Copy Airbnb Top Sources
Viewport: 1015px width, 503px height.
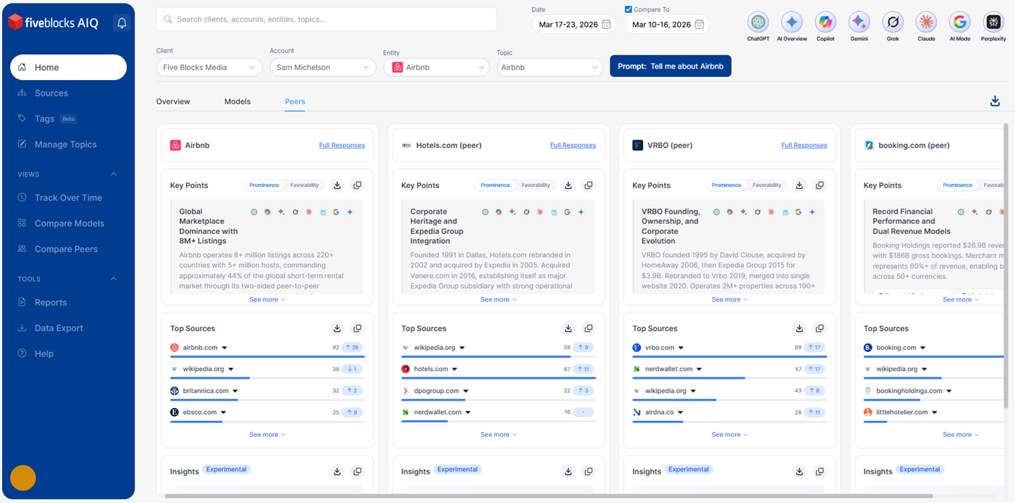[x=357, y=328]
